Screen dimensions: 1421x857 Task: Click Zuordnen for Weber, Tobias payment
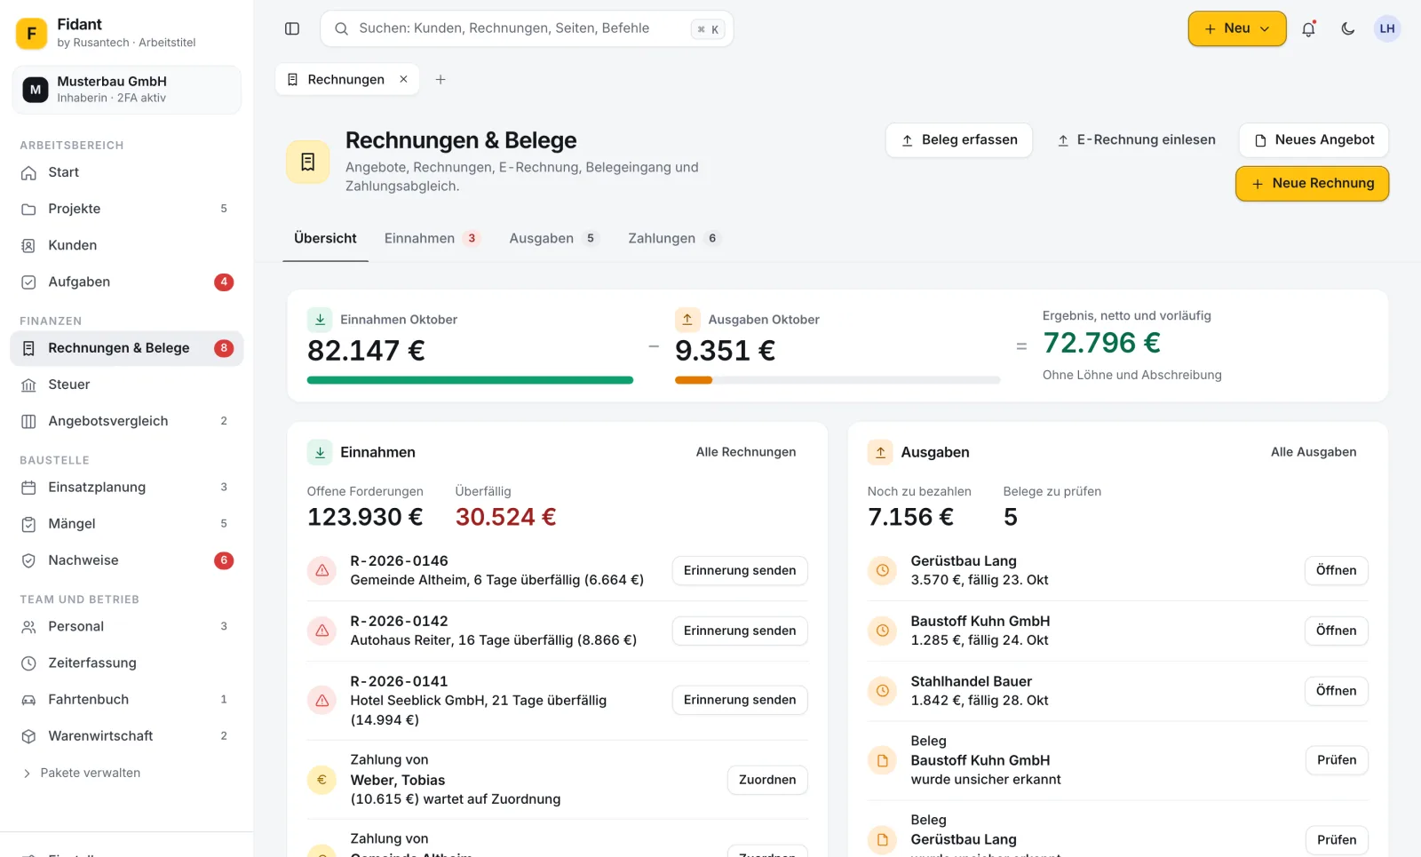(767, 780)
